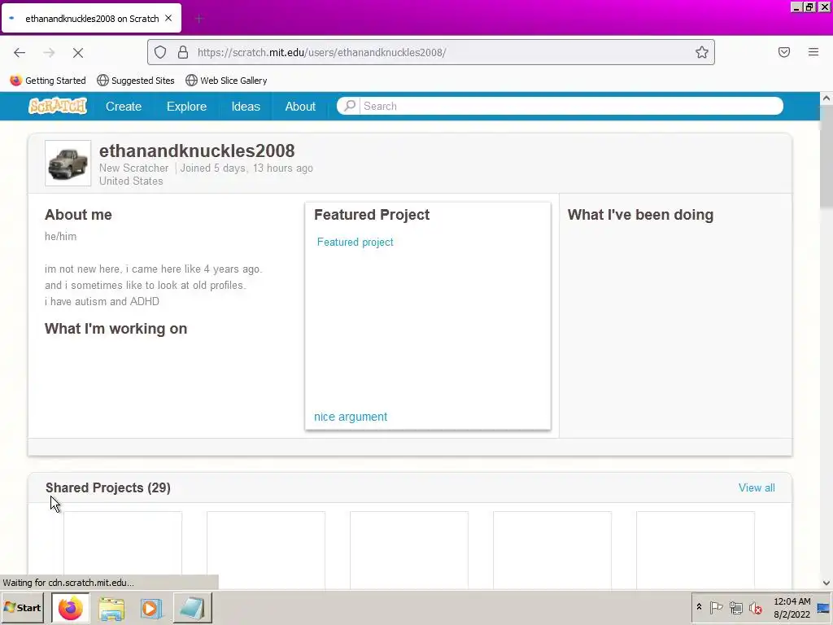Go back with the browser back arrow
This screenshot has height=625, width=833.
[x=20, y=52]
